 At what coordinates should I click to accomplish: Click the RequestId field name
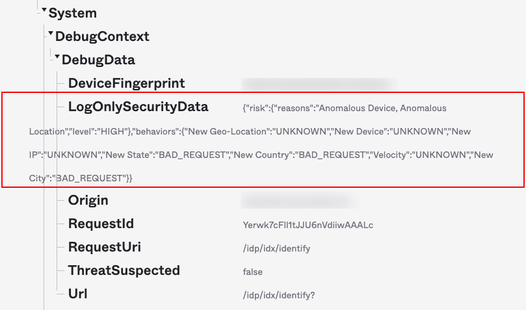[101, 224]
